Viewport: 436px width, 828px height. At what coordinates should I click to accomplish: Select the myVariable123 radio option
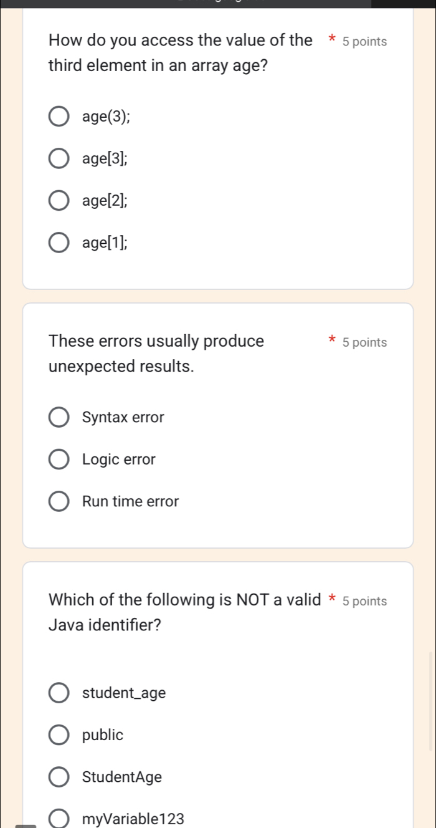click(x=59, y=819)
